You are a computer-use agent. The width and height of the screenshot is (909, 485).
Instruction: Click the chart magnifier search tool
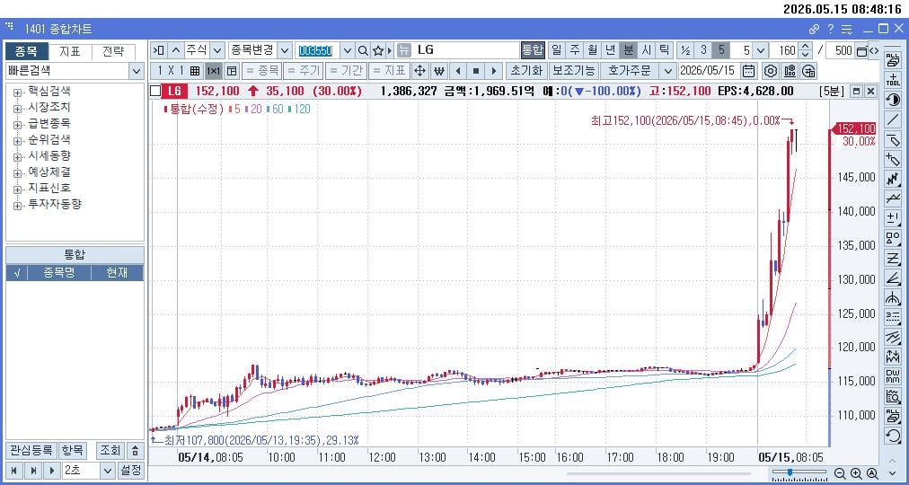[x=893, y=397]
